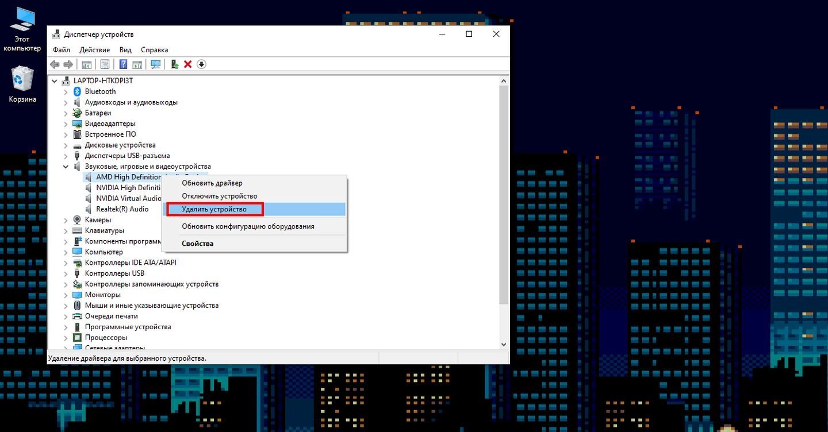Maximize the Device Manager window
Screen dimensions: 828x432
[469, 34]
